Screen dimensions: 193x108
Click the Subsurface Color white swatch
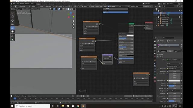174,81
